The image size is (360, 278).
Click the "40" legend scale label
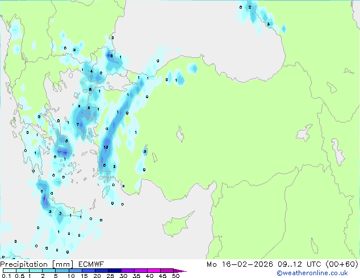tap(149, 276)
